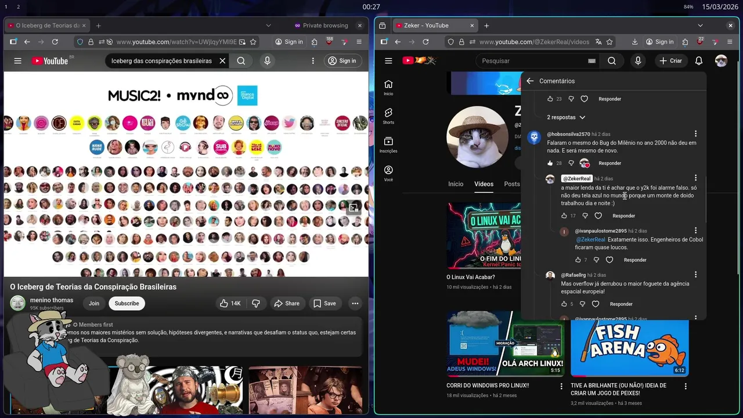Dislike ivanpaulostome2895's reply
Viewport: 743px width, 418px height.
click(x=596, y=260)
